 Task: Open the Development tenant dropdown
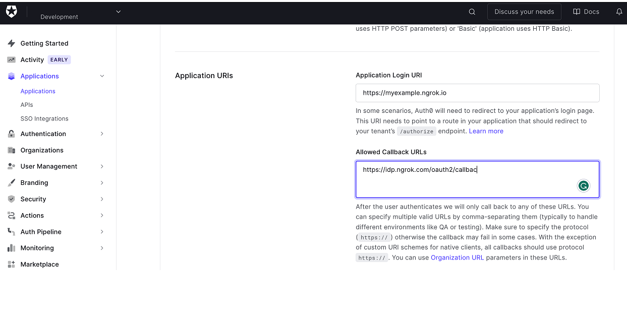[x=118, y=11]
